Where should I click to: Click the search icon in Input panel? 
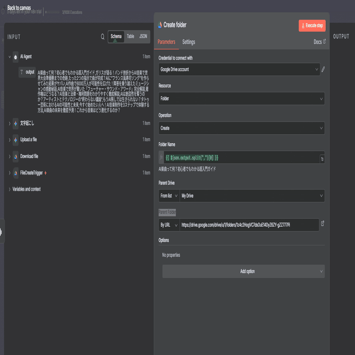coord(103,37)
